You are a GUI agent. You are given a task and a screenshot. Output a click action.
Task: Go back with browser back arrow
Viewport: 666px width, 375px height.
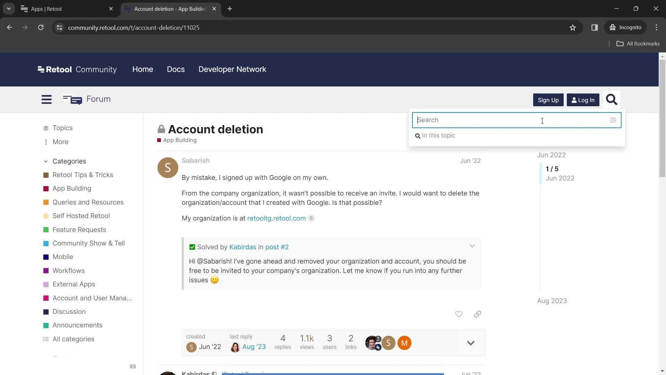10,27
